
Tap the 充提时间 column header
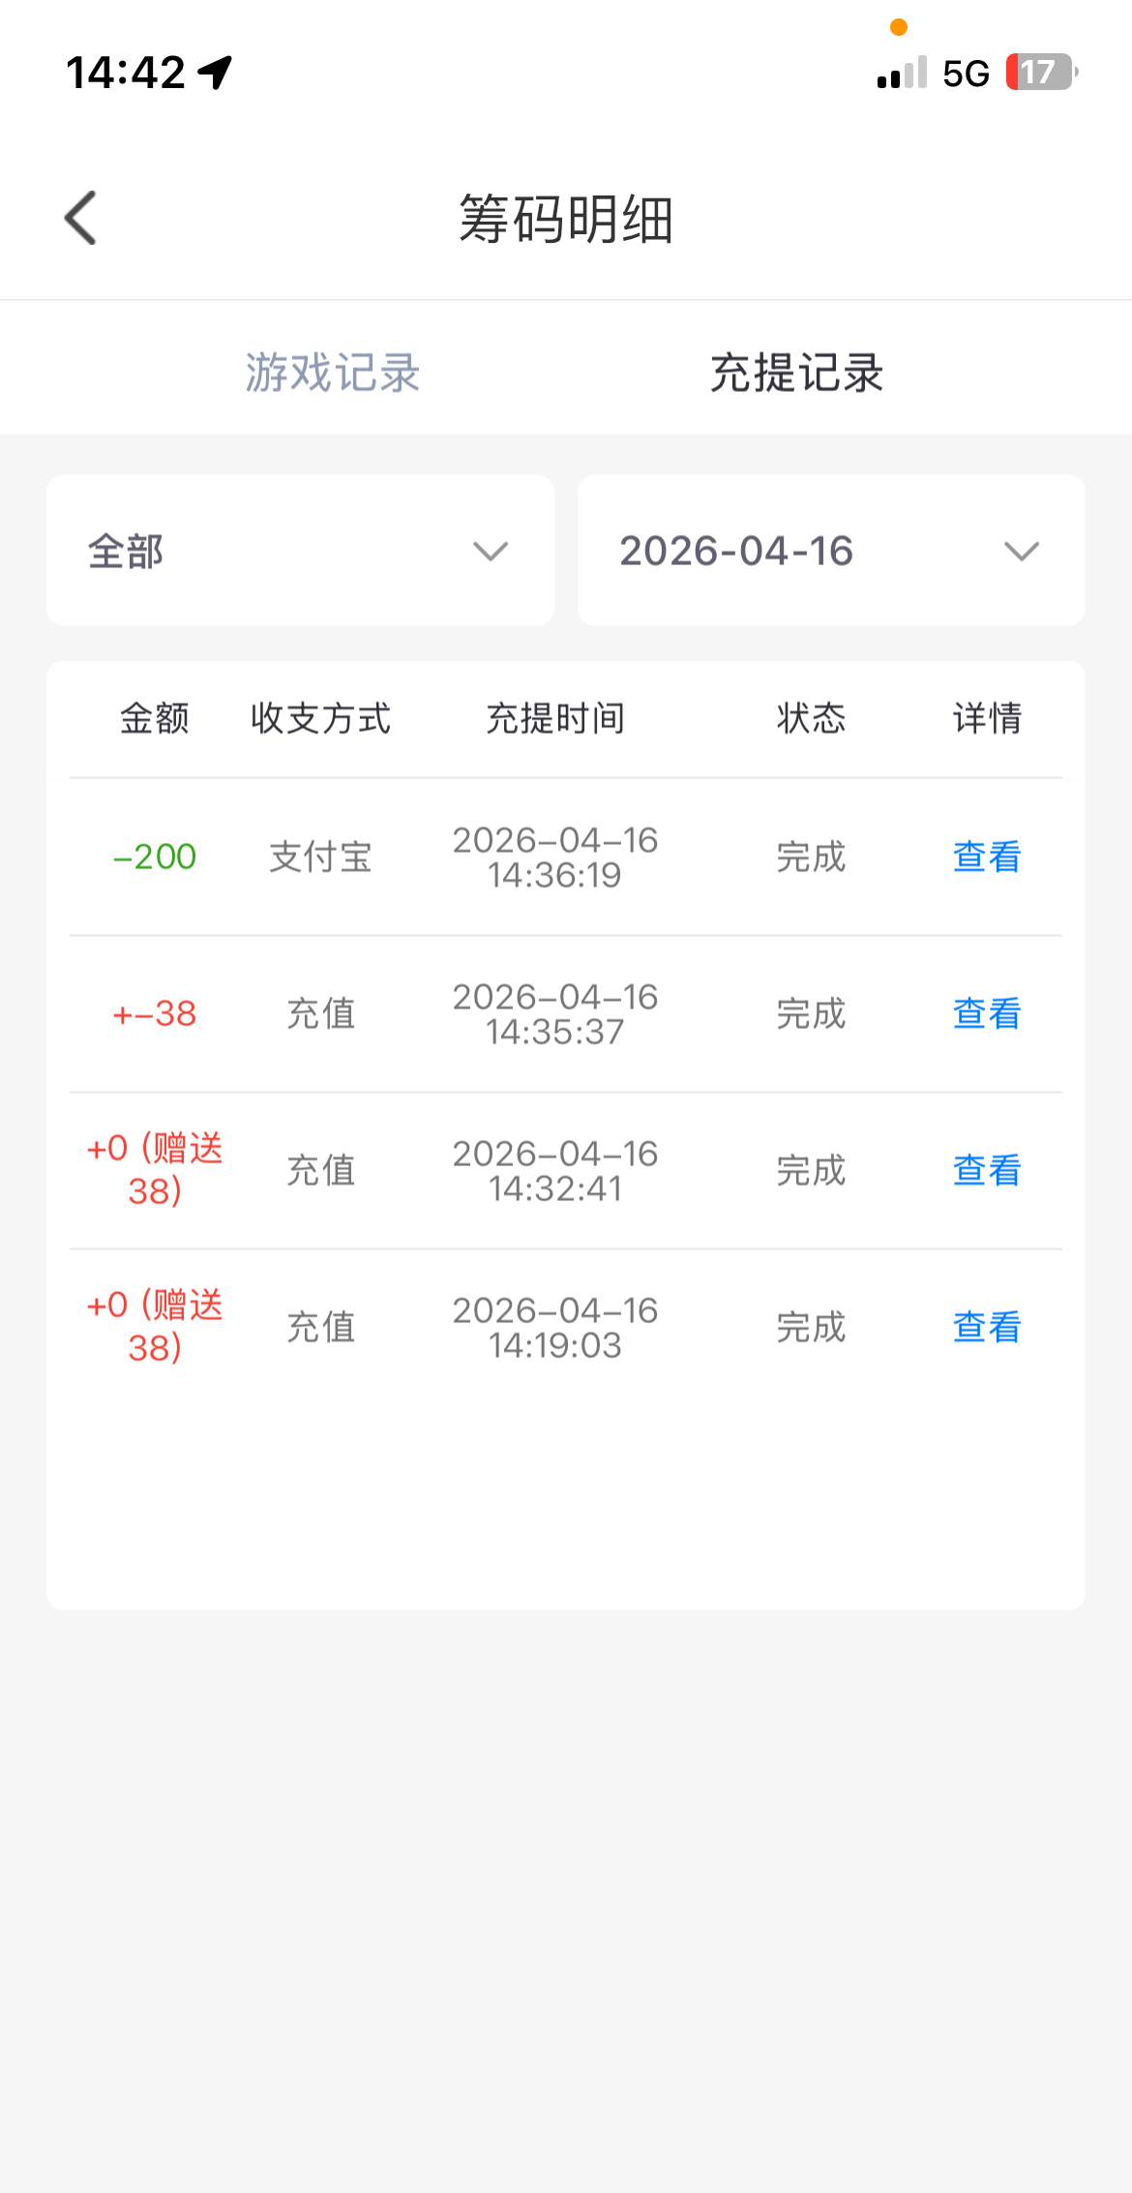click(x=554, y=718)
